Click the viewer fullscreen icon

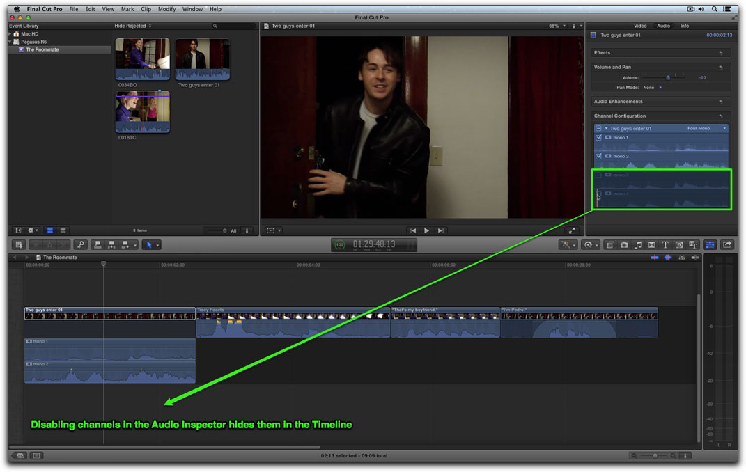[x=572, y=230]
